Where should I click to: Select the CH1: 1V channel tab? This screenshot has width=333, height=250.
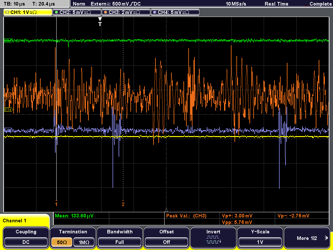(28, 12)
